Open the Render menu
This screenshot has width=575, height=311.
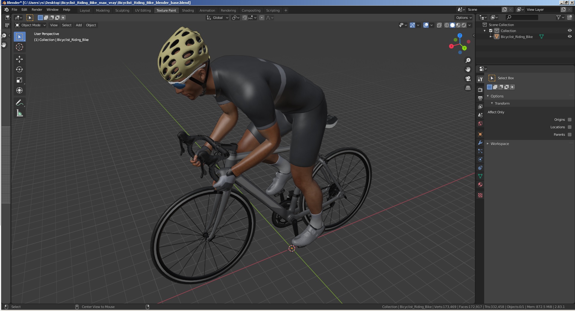(x=37, y=10)
